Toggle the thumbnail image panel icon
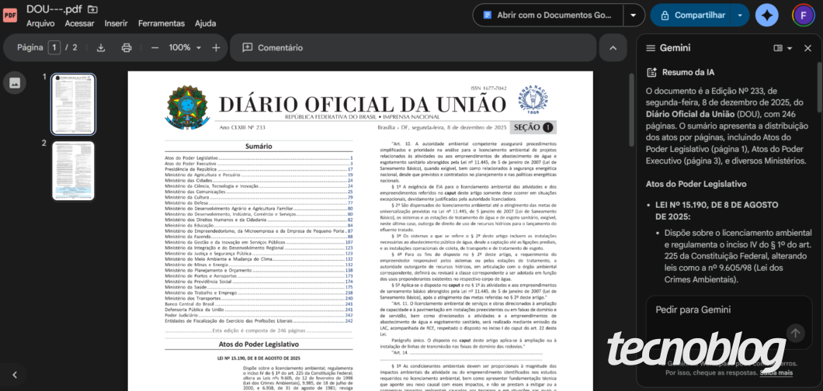Image resolution: width=823 pixels, height=391 pixels. [x=15, y=83]
